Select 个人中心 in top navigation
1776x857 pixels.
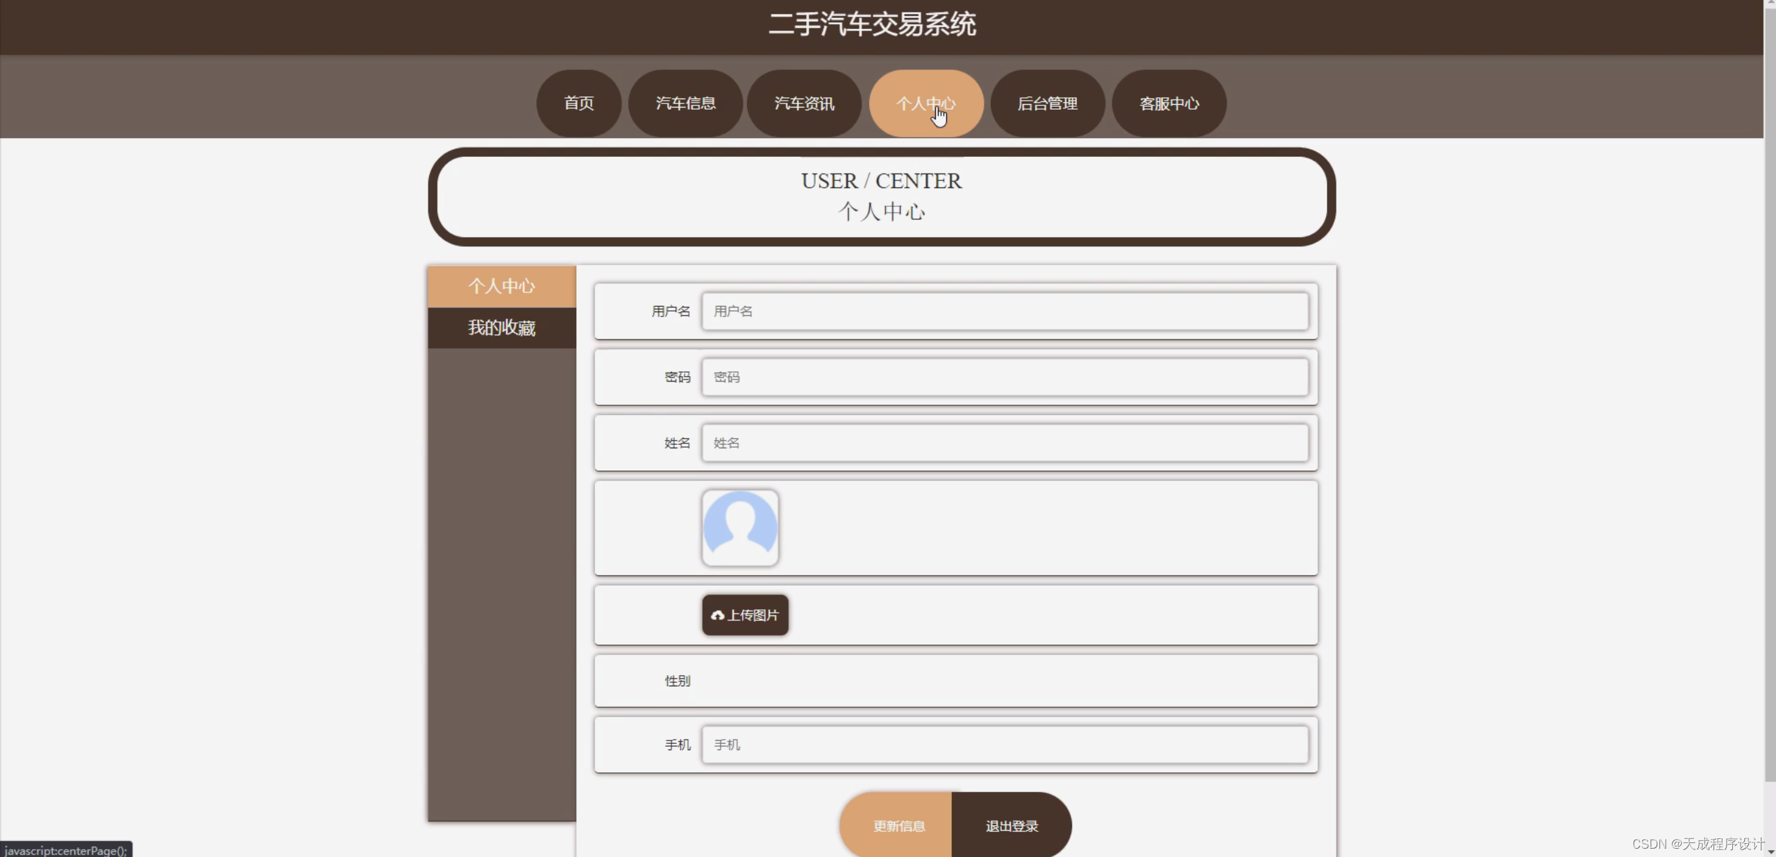pyautogui.click(x=925, y=103)
